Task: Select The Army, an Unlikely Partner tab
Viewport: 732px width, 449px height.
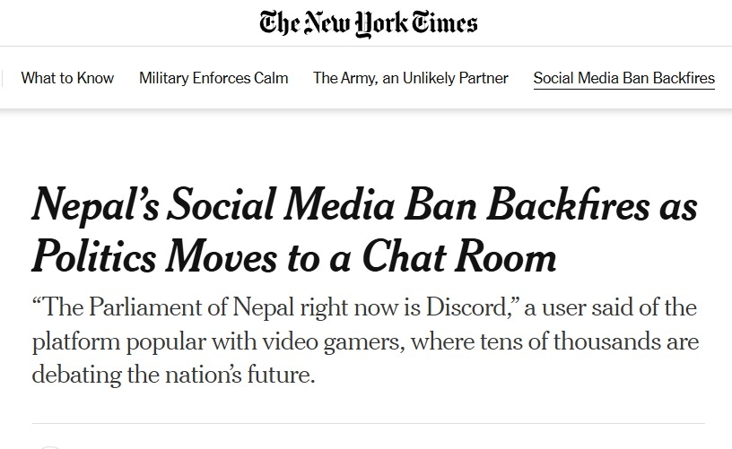Action: pyautogui.click(x=410, y=78)
